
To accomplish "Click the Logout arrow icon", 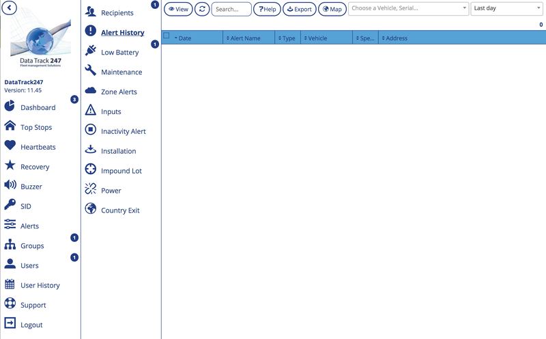I will pyautogui.click(x=10, y=323).
